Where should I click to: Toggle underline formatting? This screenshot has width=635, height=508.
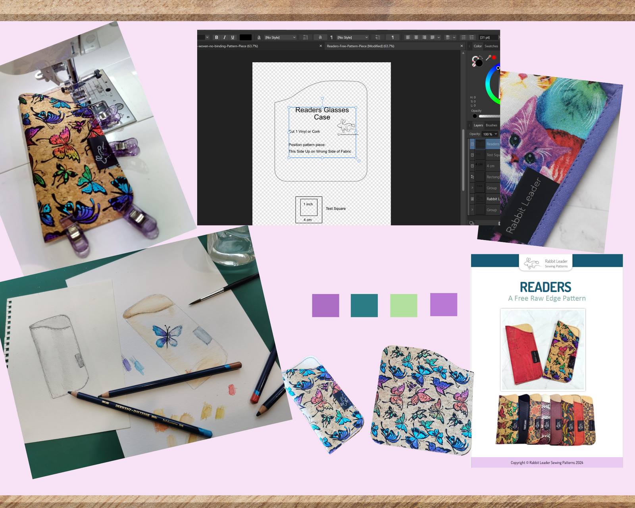tap(233, 37)
